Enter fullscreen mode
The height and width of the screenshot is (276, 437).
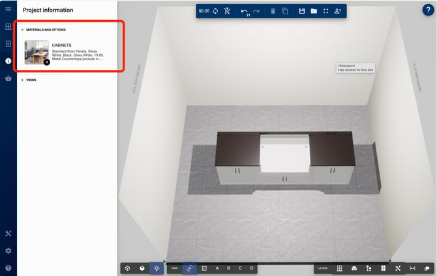(x=325, y=11)
